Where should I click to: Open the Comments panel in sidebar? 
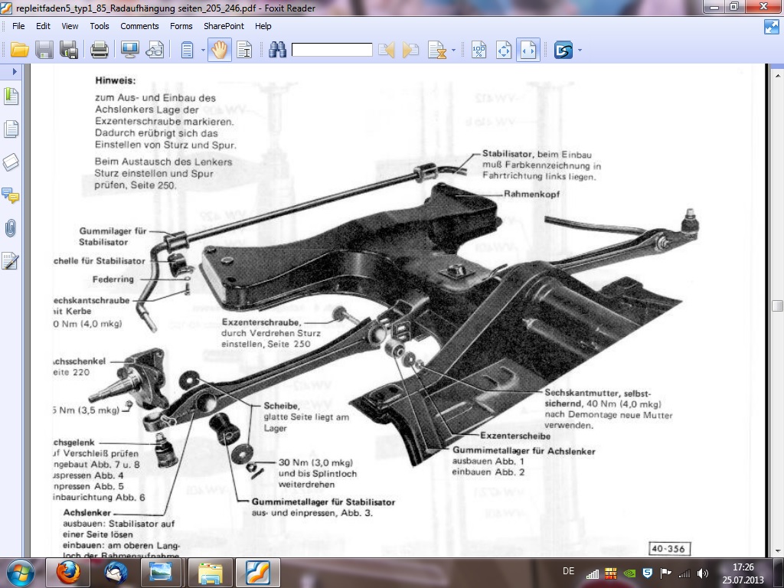(x=11, y=195)
